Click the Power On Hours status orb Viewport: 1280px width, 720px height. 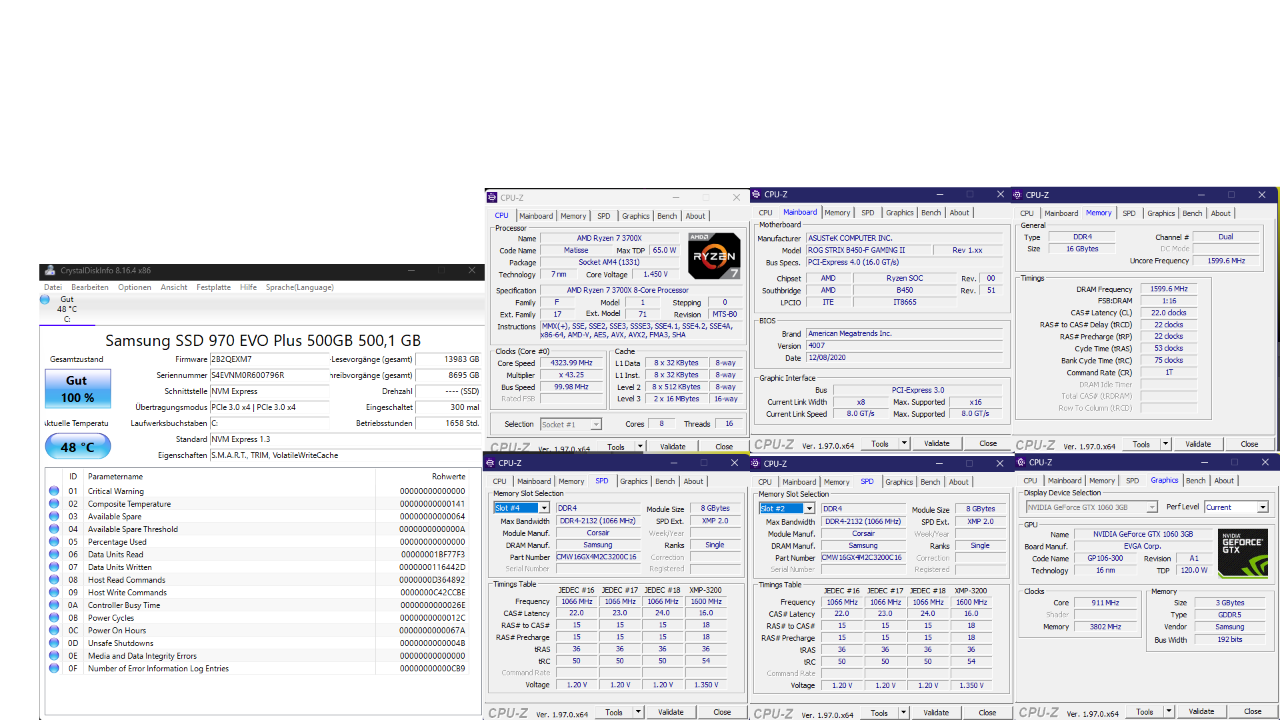tap(54, 631)
